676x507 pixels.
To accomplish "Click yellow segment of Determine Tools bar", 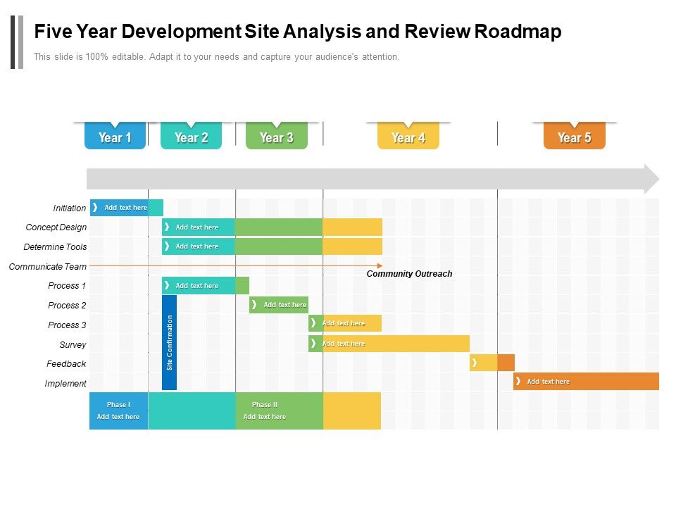I will [x=352, y=246].
